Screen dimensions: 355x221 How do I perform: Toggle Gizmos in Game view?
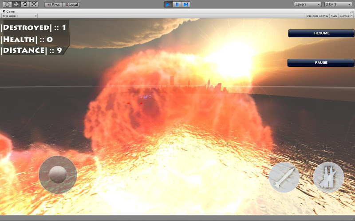coord(344,16)
